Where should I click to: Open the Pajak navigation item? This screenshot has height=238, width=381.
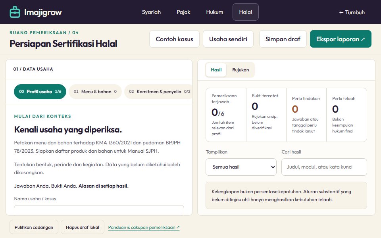click(x=183, y=12)
